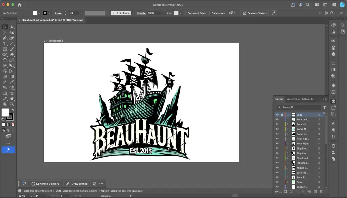Open the Search magnifier in title bar
The width and height of the screenshot is (347, 198).
[308, 5]
